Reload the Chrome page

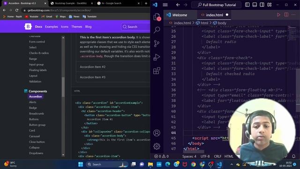pyautogui.click(x=17, y=10)
